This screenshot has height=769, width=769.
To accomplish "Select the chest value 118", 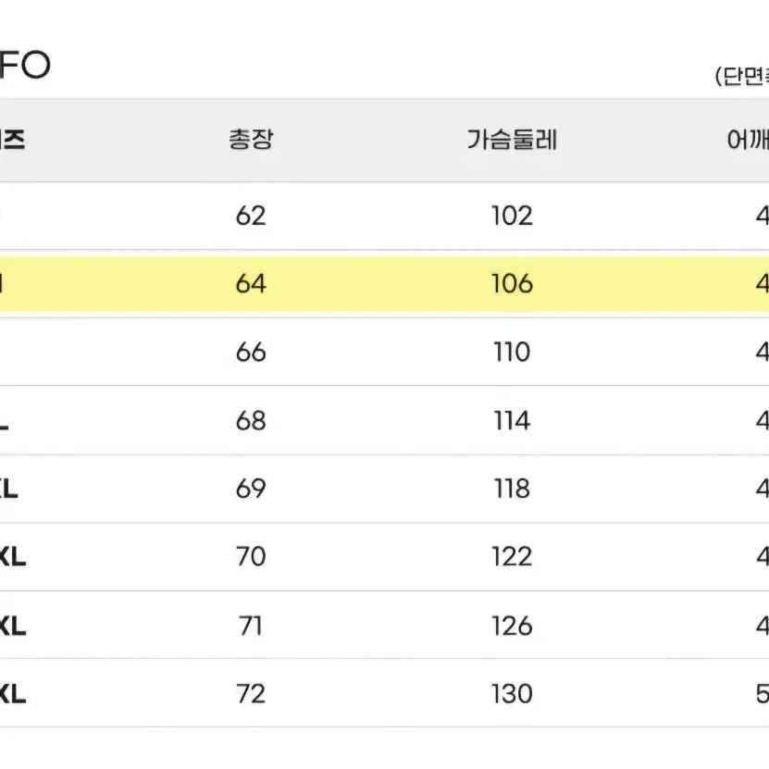I will [x=512, y=489].
